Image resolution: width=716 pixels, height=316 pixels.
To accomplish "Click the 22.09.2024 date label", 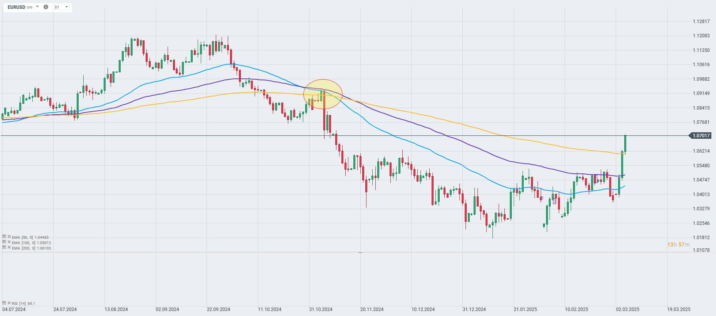I will pyautogui.click(x=218, y=309).
